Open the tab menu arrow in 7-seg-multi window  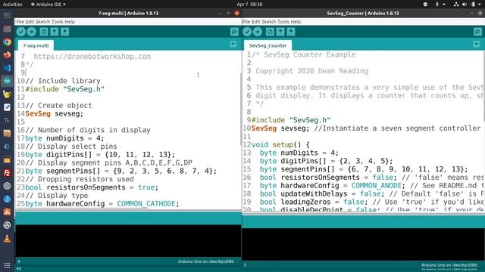pyautogui.click(x=233, y=45)
